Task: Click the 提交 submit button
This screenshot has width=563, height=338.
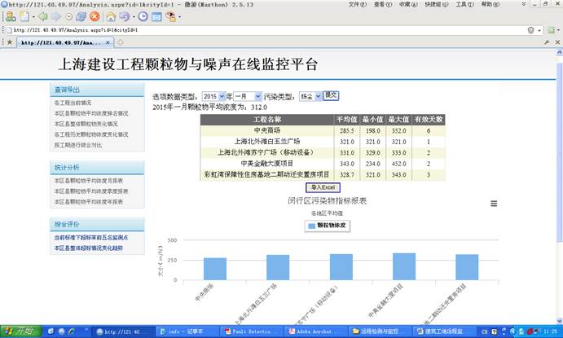Action: [x=331, y=95]
